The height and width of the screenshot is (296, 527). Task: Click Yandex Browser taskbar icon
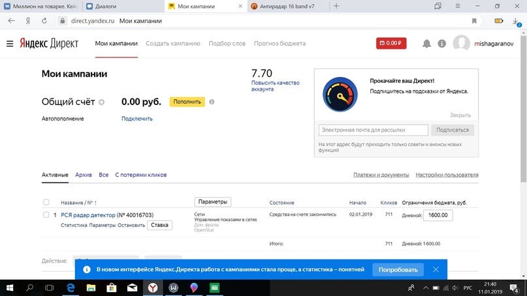(153, 288)
